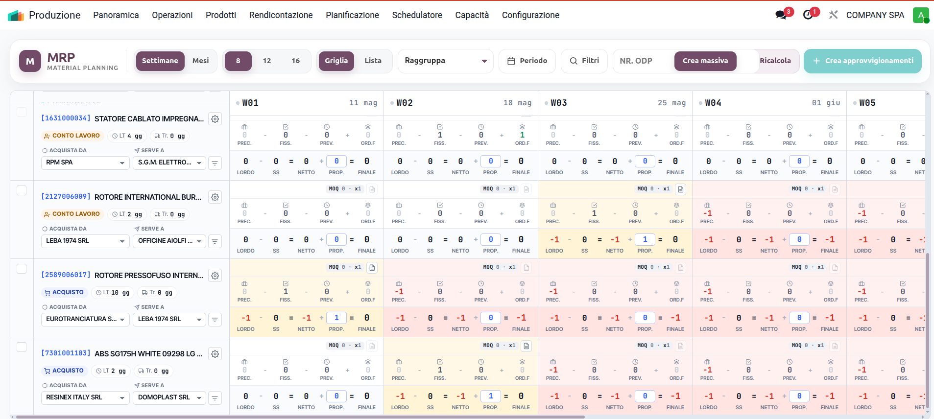Open document icon in W01 ROTORE PRESSOFUSO cell

tap(372, 268)
